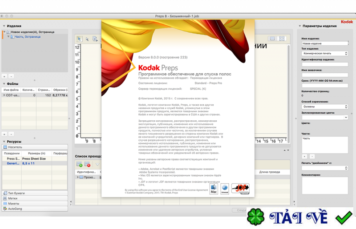Switch to multi-sheet grid view icon
This screenshot has height=229, width=356.
(x=282, y=39)
